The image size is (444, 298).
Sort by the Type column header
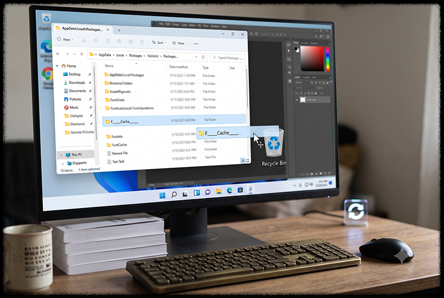pyautogui.click(x=205, y=67)
